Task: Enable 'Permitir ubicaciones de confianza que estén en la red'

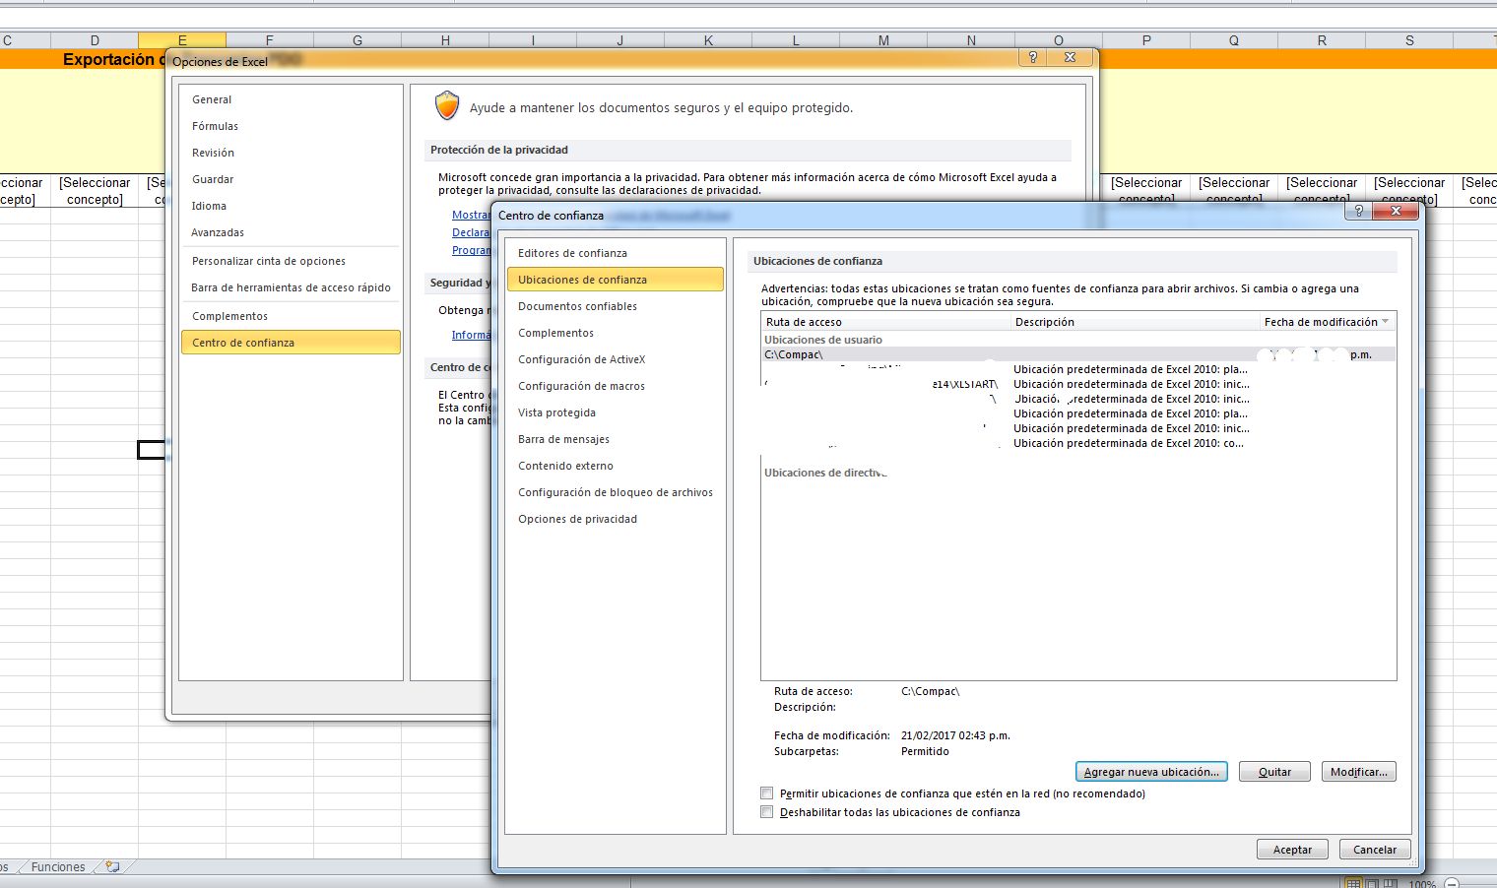Action: point(767,793)
